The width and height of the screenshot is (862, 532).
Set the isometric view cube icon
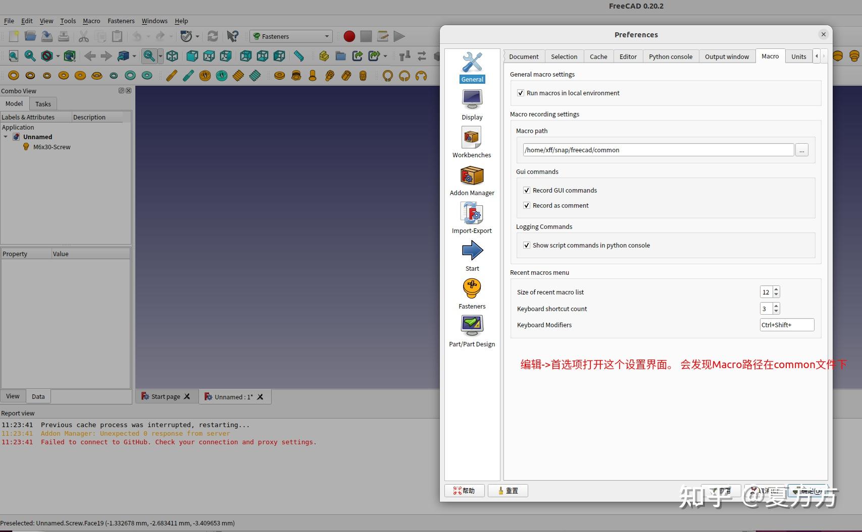(x=172, y=56)
